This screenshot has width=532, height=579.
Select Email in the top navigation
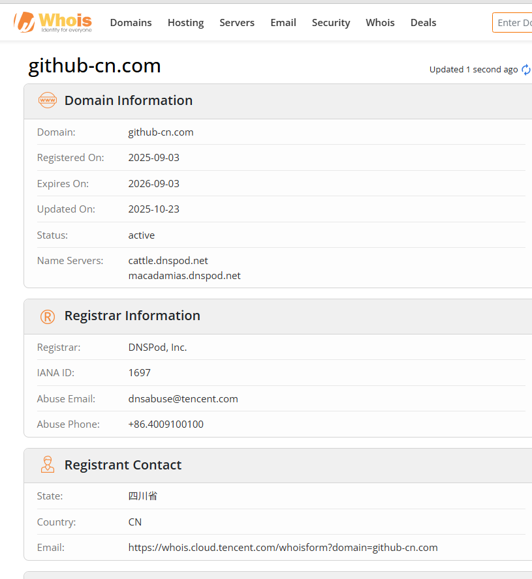pyautogui.click(x=283, y=23)
